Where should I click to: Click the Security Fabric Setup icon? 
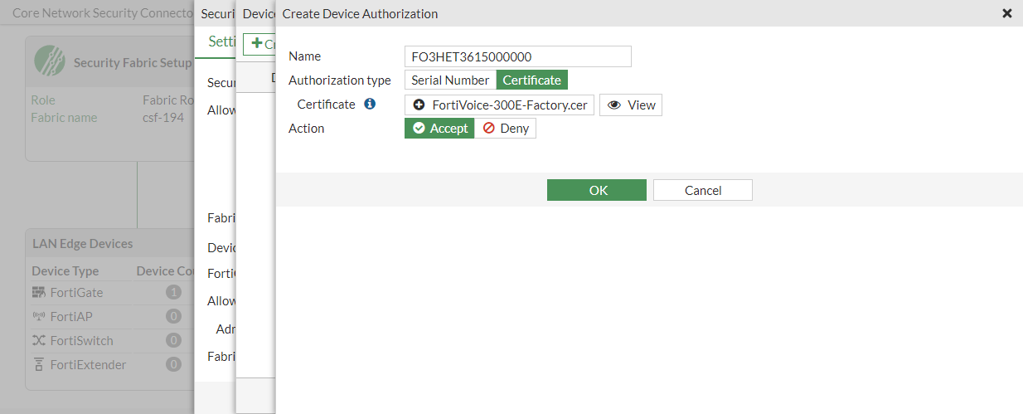coord(50,61)
